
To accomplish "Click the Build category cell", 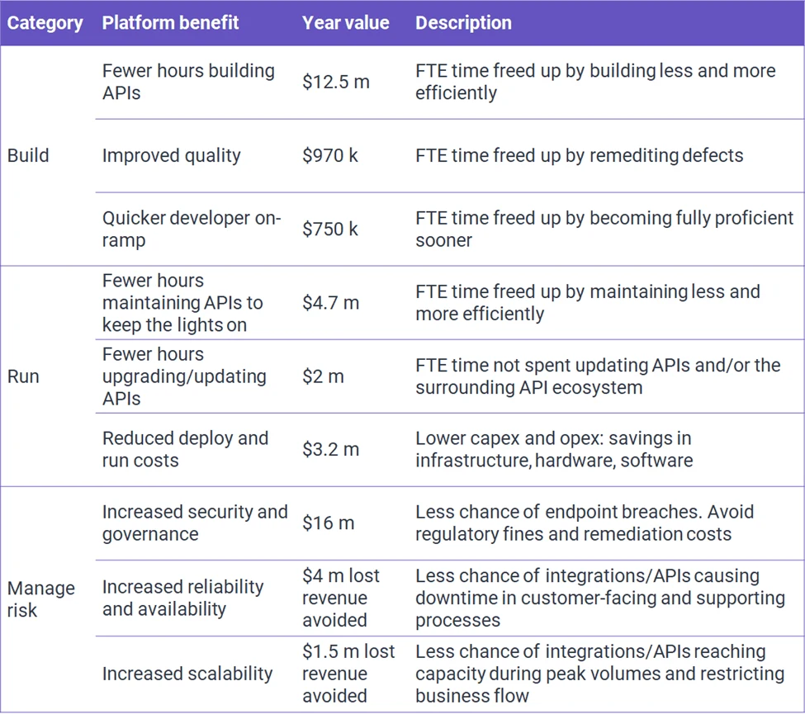I will tap(28, 155).
